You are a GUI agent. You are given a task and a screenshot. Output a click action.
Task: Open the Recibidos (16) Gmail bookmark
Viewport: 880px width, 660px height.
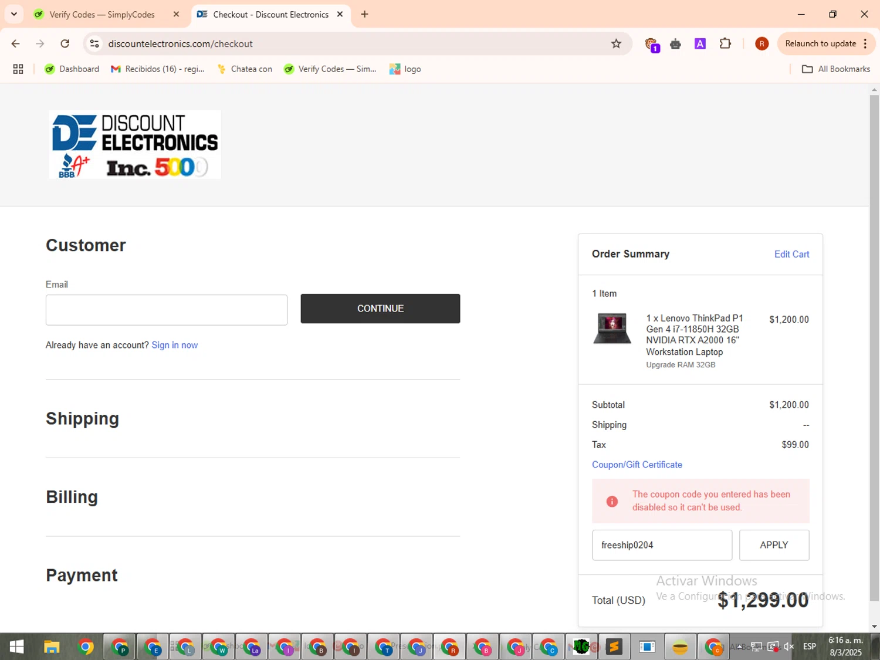[x=158, y=69]
